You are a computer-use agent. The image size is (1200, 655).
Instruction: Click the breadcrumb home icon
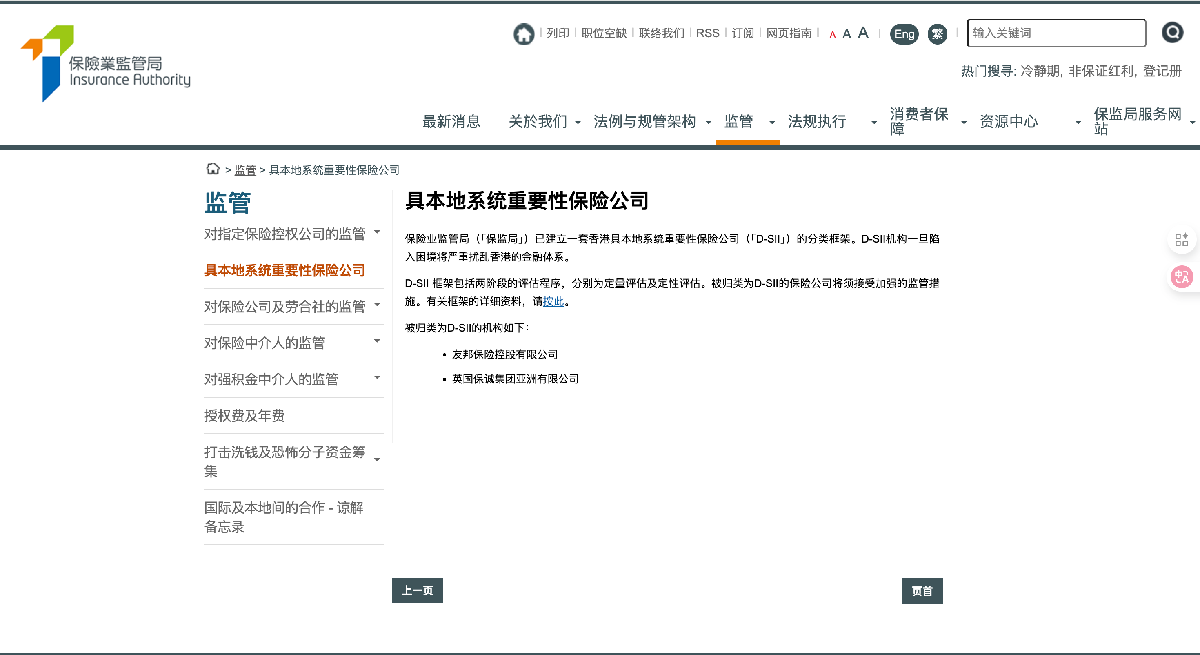213,169
